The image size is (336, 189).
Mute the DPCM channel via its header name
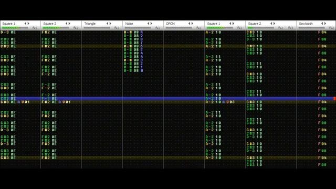(170, 24)
